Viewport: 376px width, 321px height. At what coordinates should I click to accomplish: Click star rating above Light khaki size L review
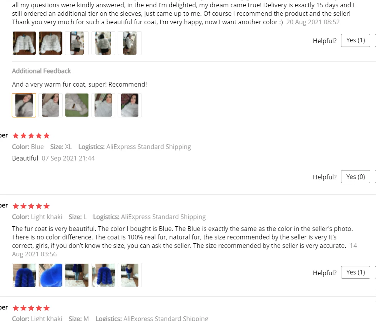coord(31,206)
